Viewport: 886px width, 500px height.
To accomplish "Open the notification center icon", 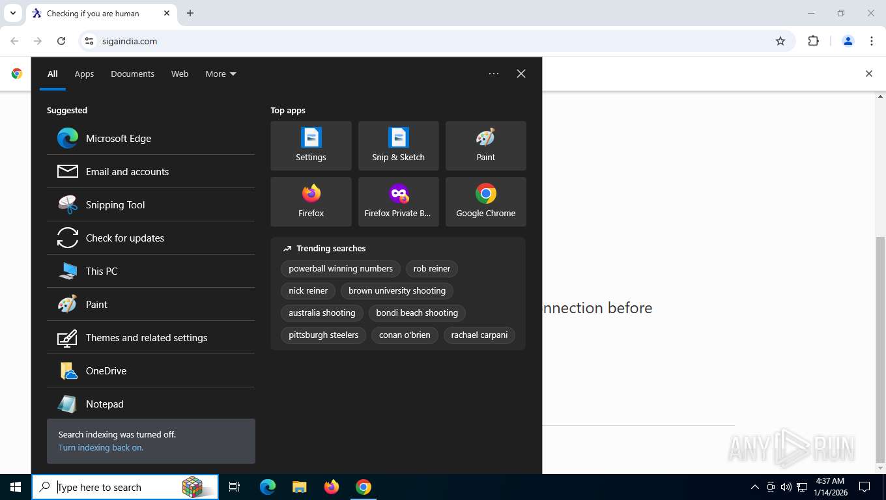I will point(865,487).
